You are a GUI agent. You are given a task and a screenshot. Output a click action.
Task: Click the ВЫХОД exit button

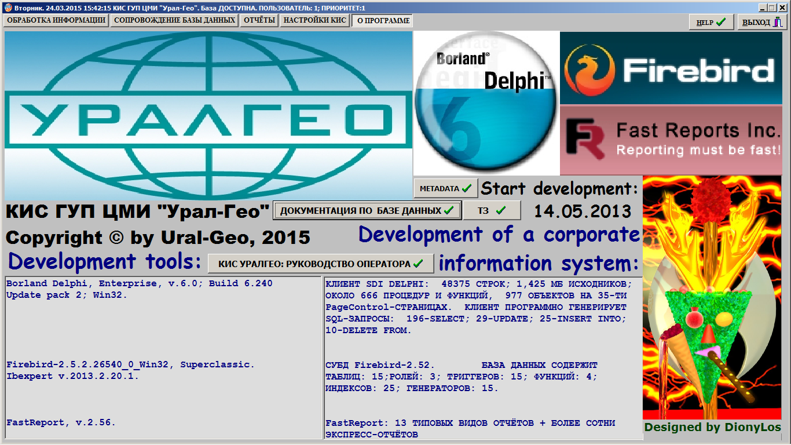761,22
